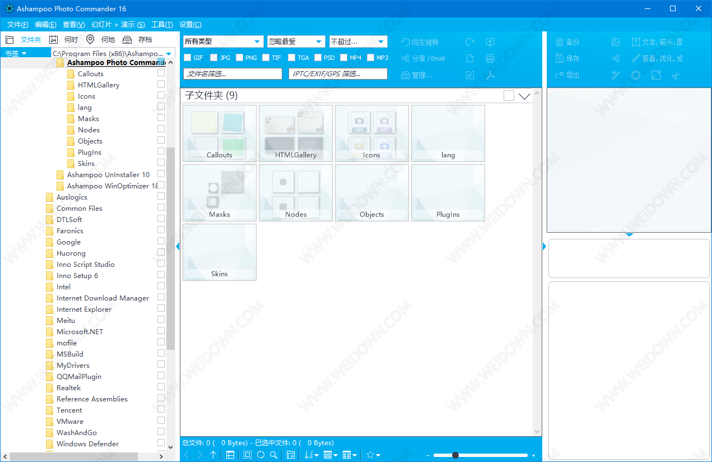Click the rotate right icon
The height and width of the screenshot is (462, 712).
(470, 42)
